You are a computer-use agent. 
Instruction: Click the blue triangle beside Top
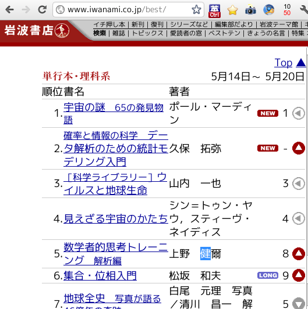point(301,63)
